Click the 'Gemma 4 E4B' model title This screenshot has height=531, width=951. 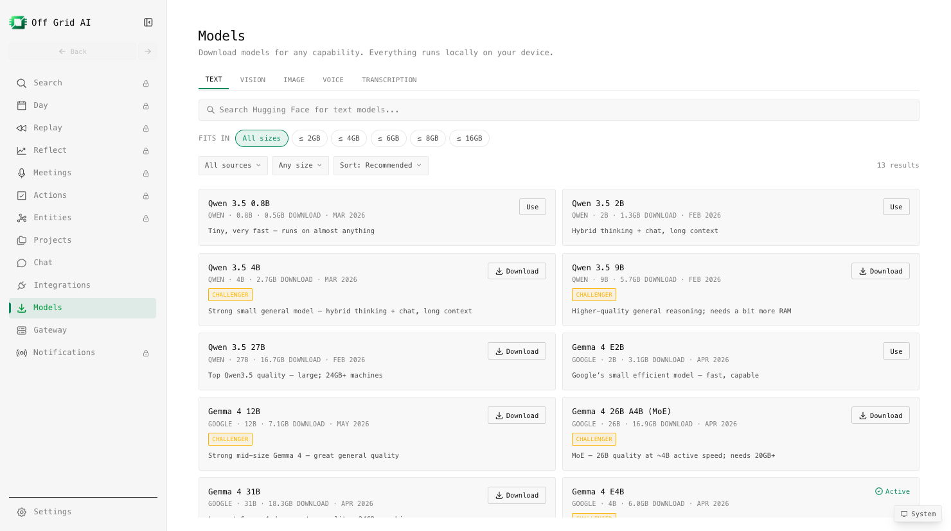(x=598, y=492)
